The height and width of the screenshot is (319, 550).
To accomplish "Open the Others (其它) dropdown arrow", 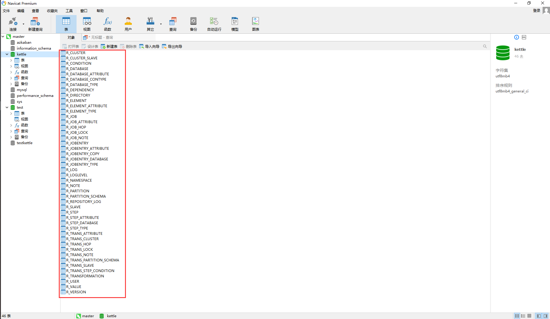I will [161, 24].
